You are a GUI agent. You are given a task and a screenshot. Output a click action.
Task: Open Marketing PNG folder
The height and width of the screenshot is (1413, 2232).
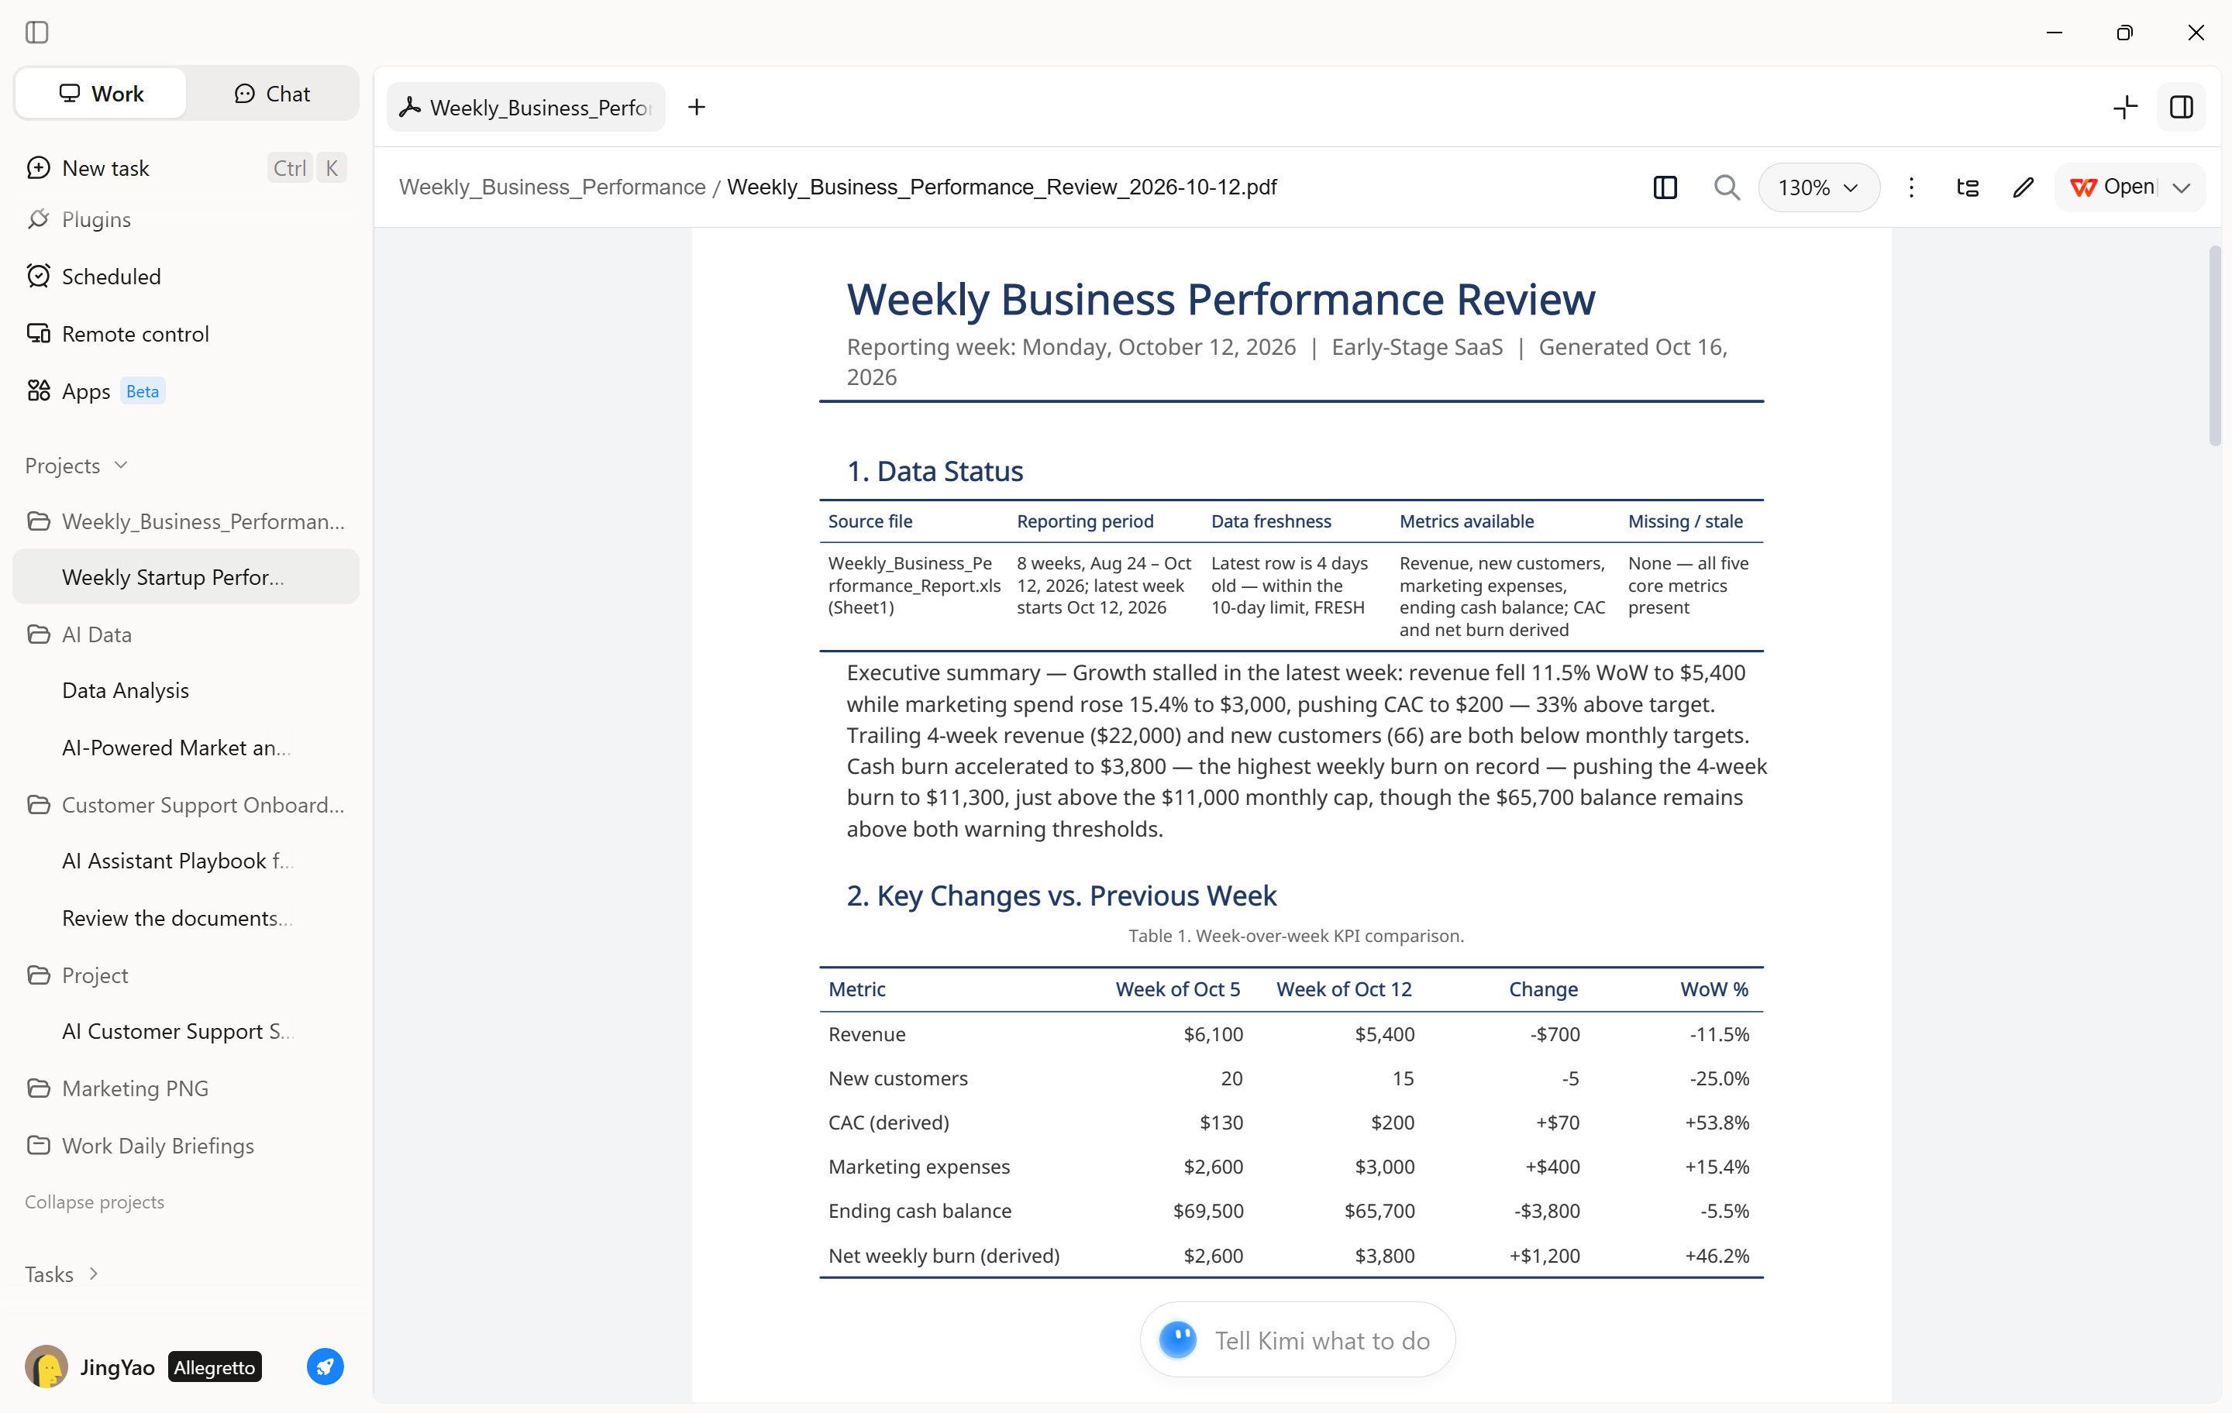point(185,1088)
